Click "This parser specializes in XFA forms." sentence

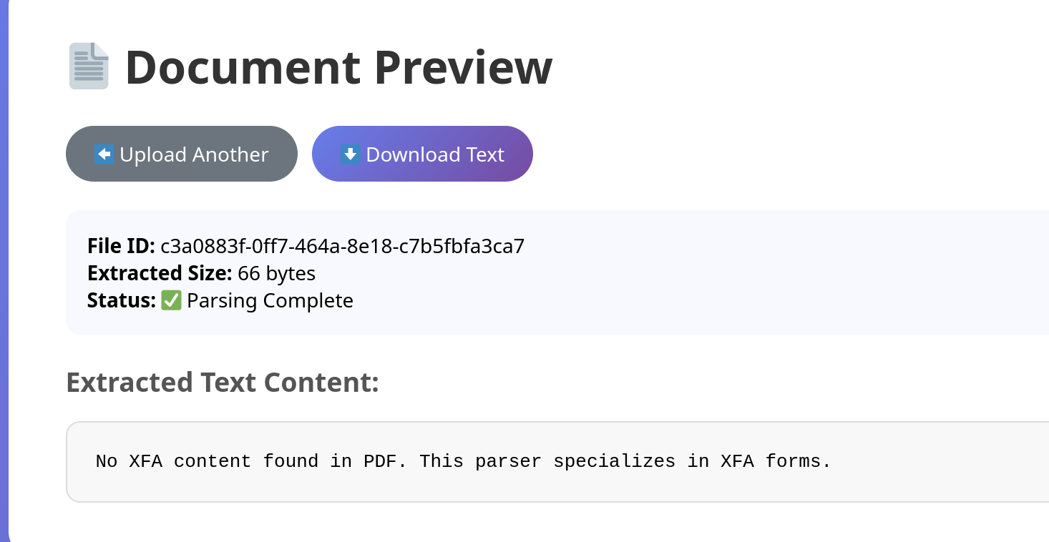point(625,461)
